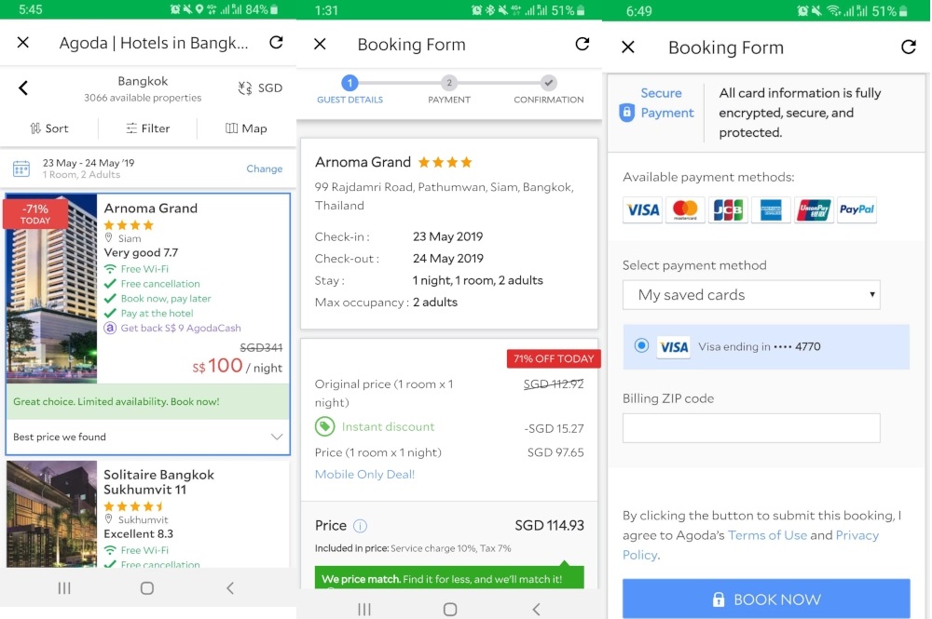Click the -71% TODAY badge on Arnoma photo
This screenshot has width=932, height=619.
click(35, 214)
